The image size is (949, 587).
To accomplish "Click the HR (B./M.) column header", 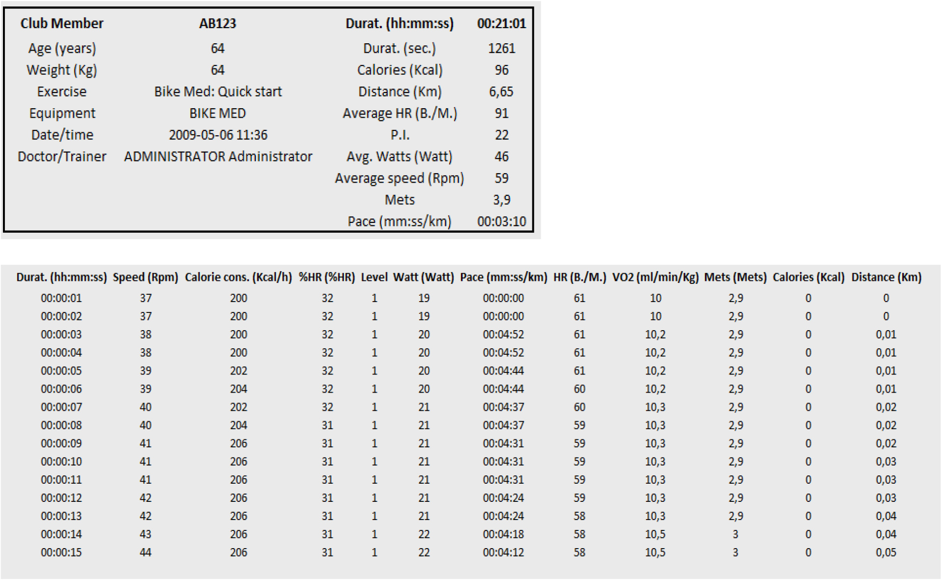I will pyautogui.click(x=580, y=278).
